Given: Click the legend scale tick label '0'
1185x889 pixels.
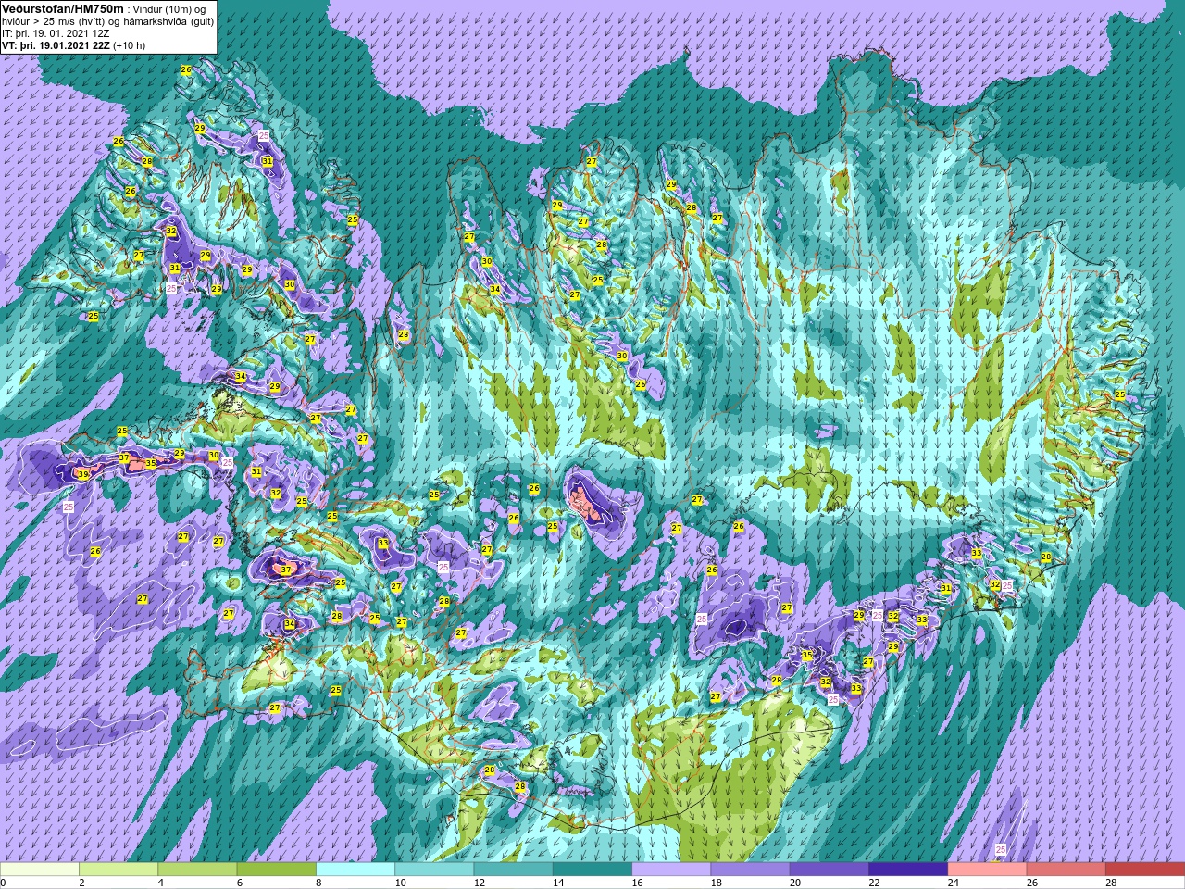Looking at the screenshot, I should click(x=3, y=883).
